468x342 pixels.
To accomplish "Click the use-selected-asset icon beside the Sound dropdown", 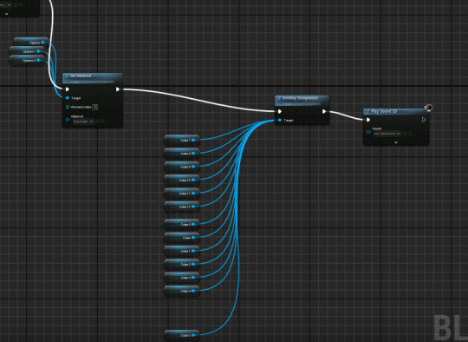I will pos(405,134).
